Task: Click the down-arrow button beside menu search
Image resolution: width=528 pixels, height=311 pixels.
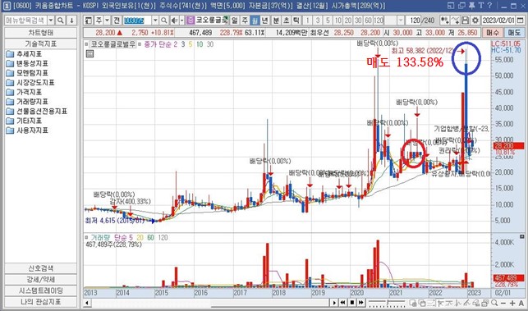Action: coord(71,21)
